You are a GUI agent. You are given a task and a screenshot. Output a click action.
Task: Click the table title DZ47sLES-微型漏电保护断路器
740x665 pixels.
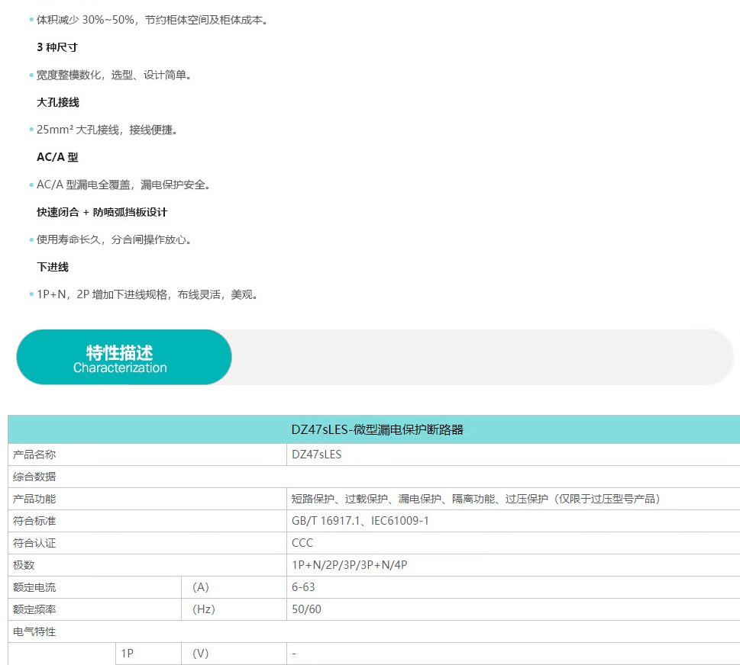[x=376, y=429]
